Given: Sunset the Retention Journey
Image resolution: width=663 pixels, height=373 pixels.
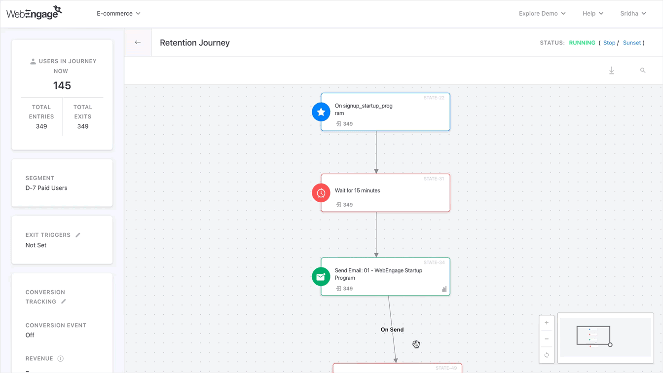Looking at the screenshot, I should 632,42.
